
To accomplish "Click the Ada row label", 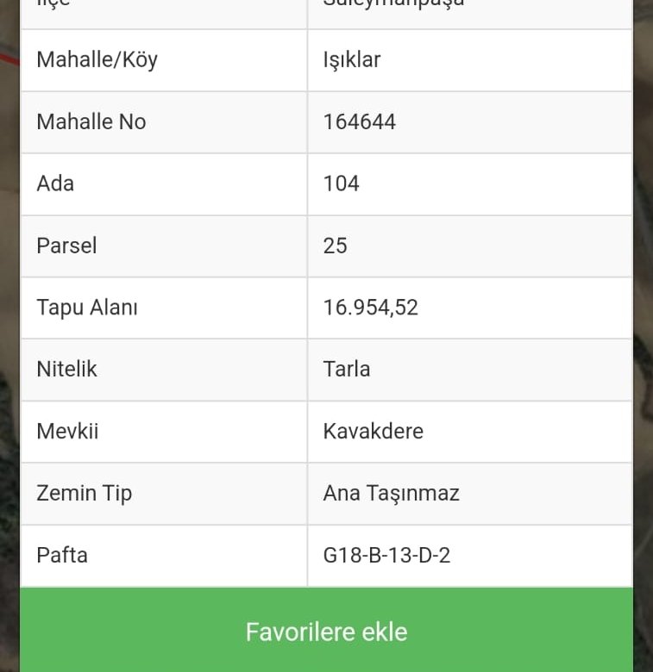I will click(x=55, y=184).
